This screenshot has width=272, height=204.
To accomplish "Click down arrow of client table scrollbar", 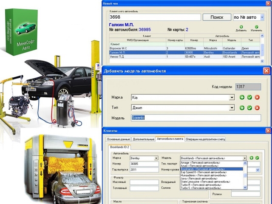I will [262, 61].
